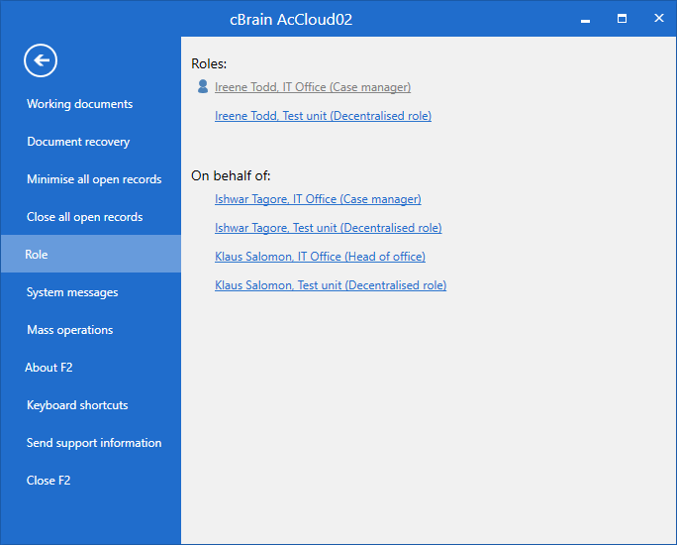The image size is (677, 545).
Task: Click the user icon beside Ireene Todd
Action: [203, 87]
